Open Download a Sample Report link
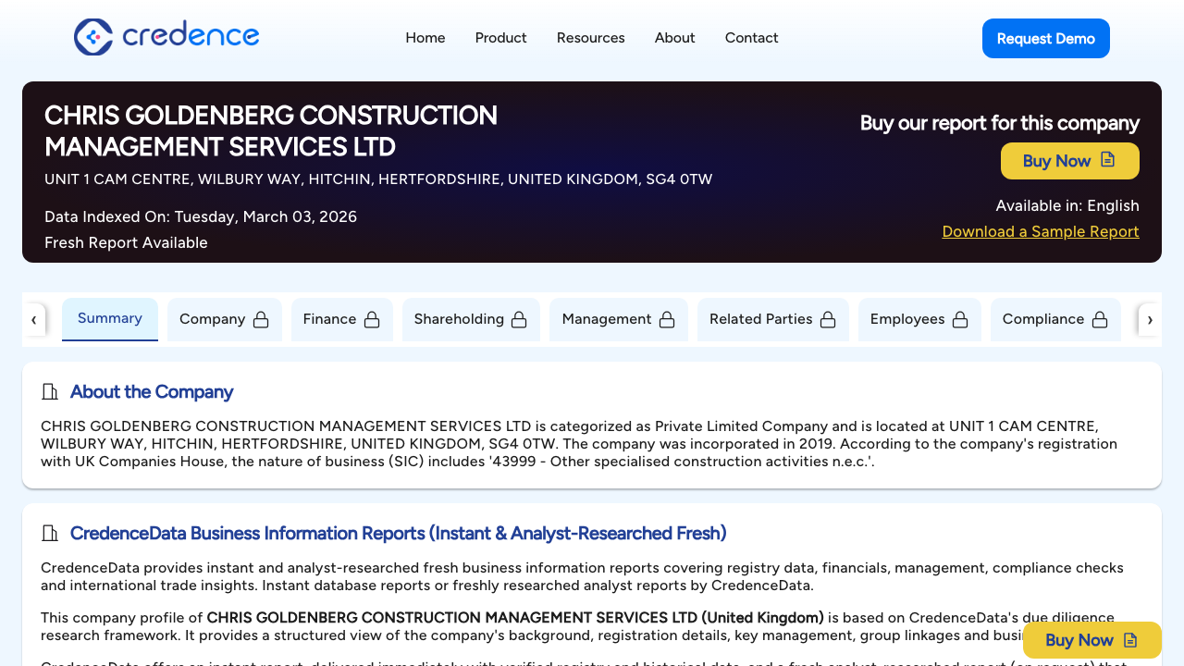This screenshot has height=666, width=1184. click(x=1040, y=231)
